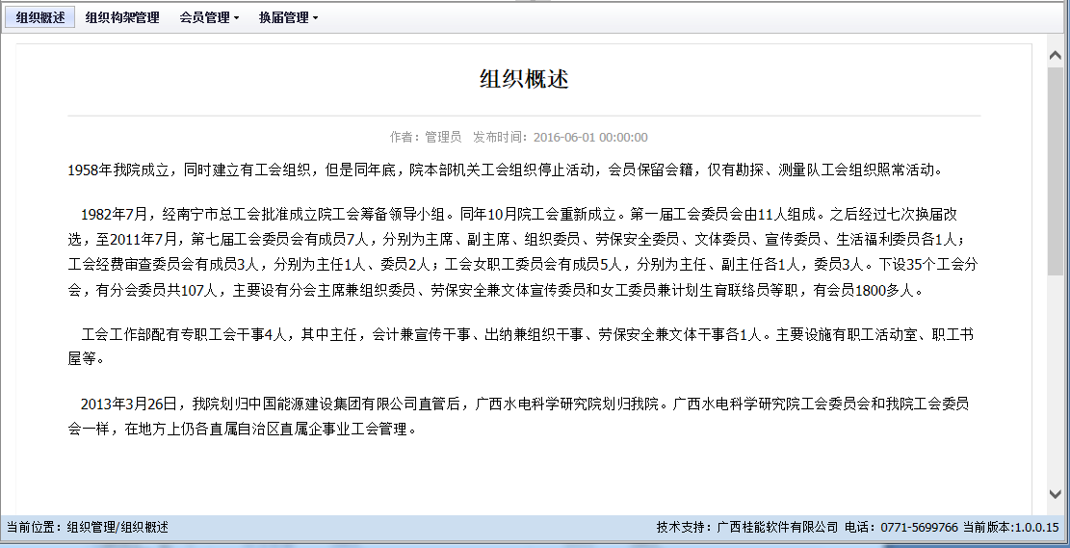Viewport: 1070px width, 548px height.
Task: Click the empty scrollbar track below the thumb
Action: click(1055, 385)
